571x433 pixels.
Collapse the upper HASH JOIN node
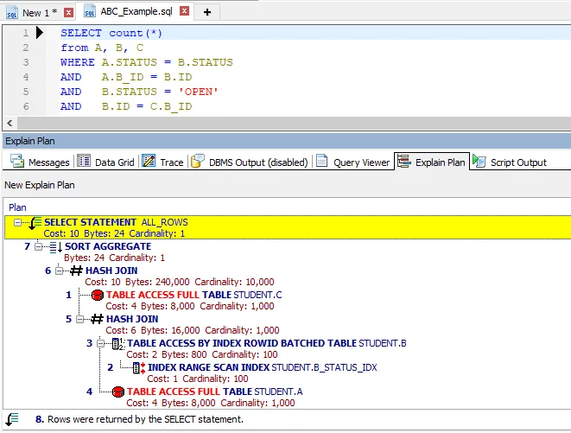pos(60,271)
